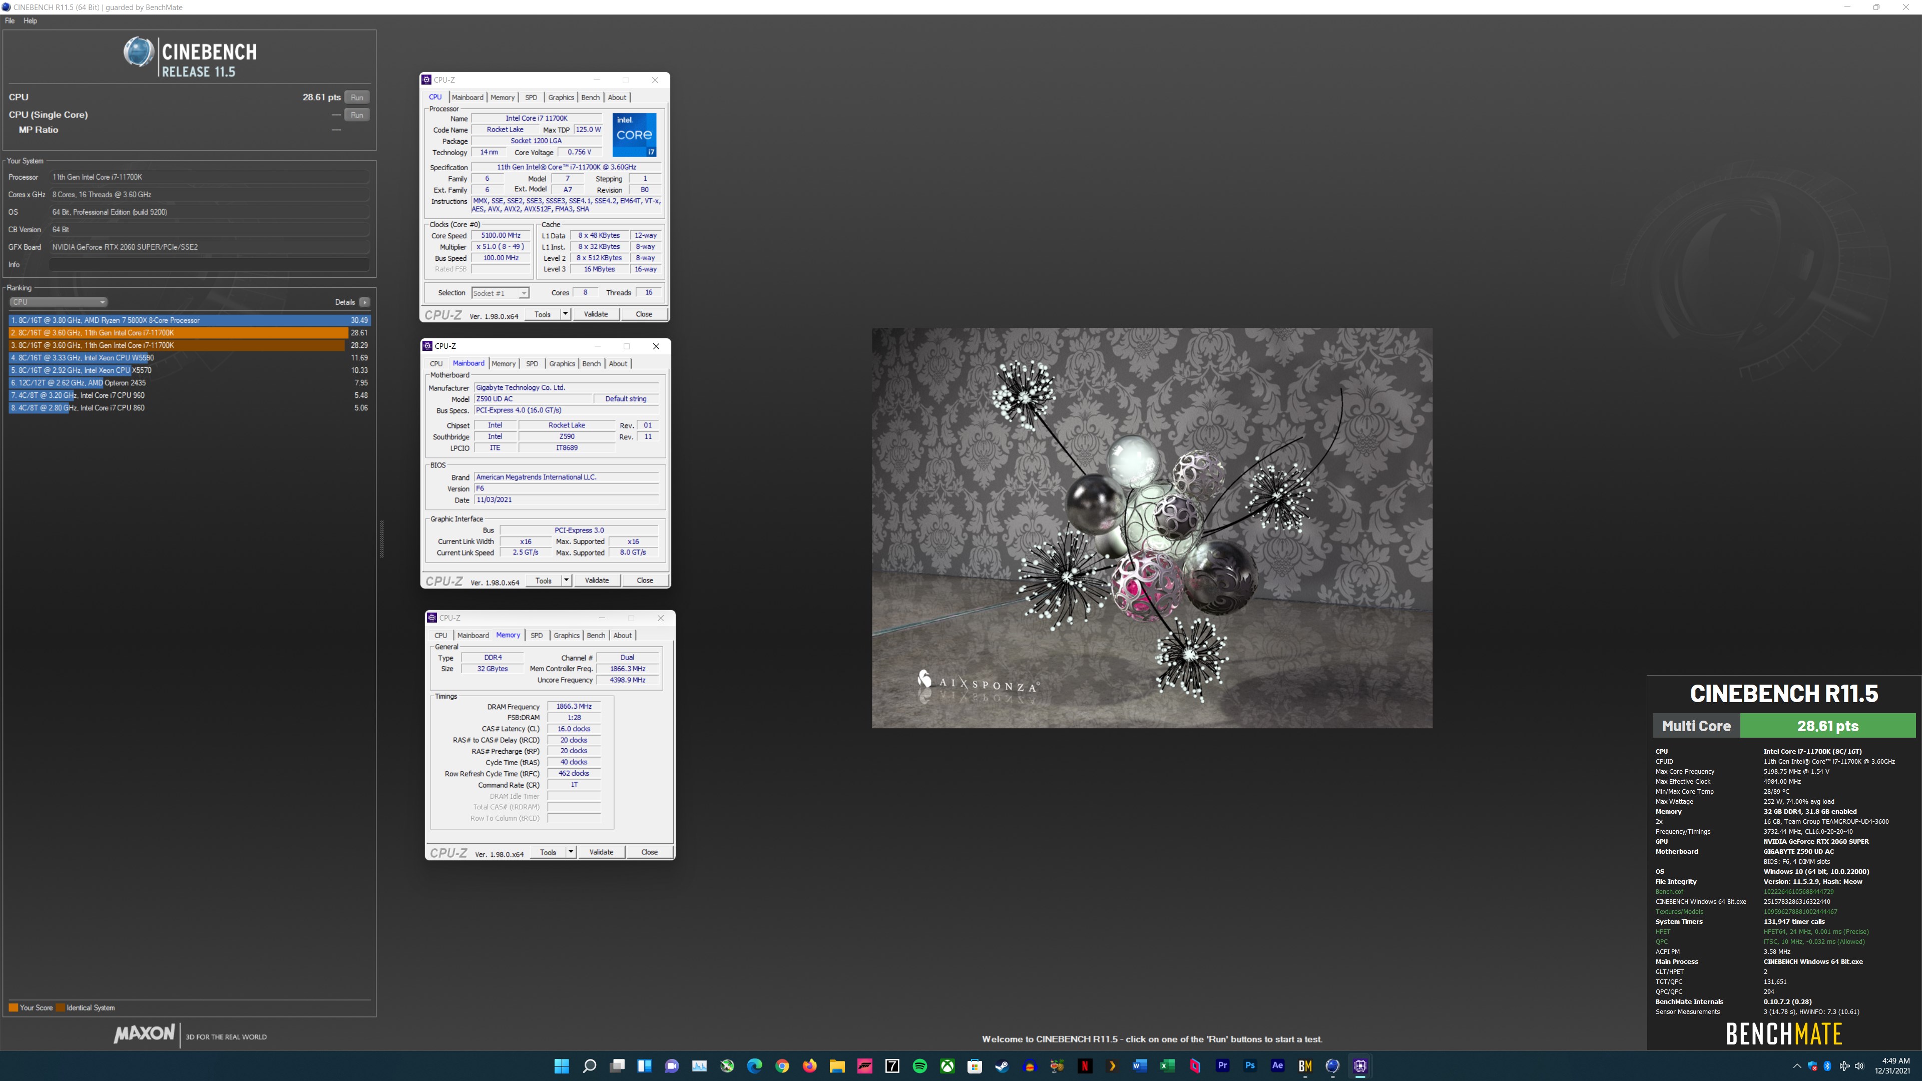The image size is (1922, 1081).
Task: Launch Microsoft Edge from taskbar
Action: point(754,1066)
